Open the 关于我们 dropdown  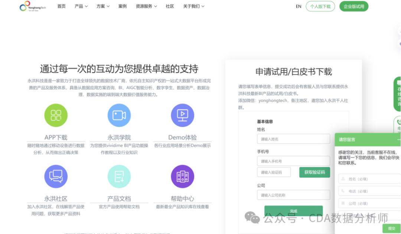pyautogui.click(x=192, y=6)
